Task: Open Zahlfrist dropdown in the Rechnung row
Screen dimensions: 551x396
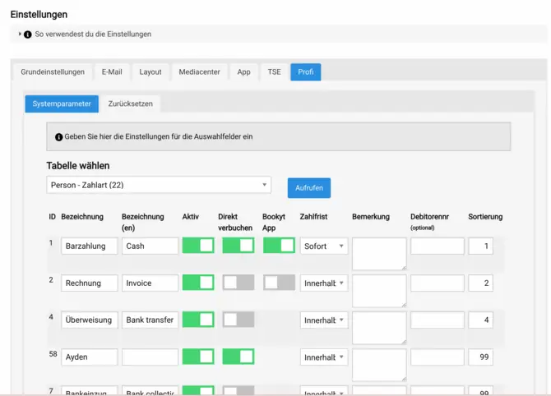Action: 324,283
